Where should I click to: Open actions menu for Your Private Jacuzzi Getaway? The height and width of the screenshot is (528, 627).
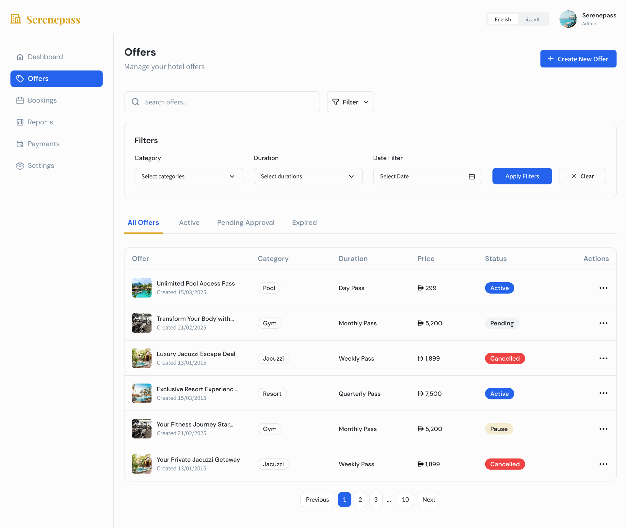(603, 464)
